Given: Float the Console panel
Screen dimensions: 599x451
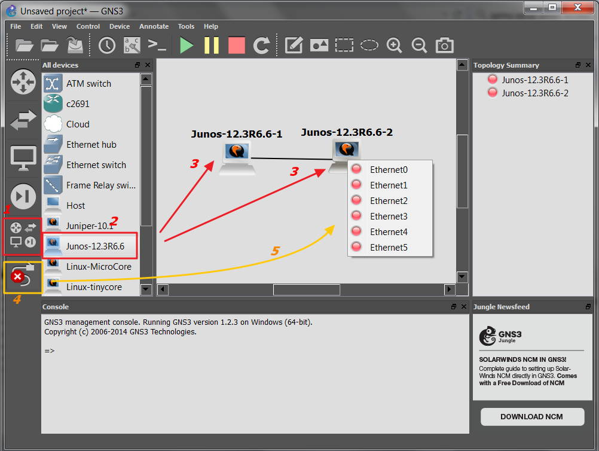Looking at the screenshot, I should pos(454,306).
